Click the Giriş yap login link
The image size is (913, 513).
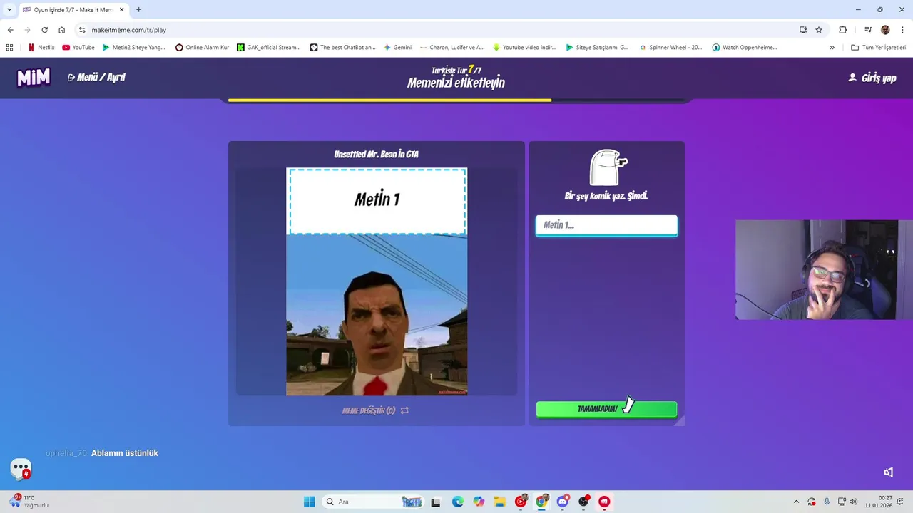(x=872, y=78)
